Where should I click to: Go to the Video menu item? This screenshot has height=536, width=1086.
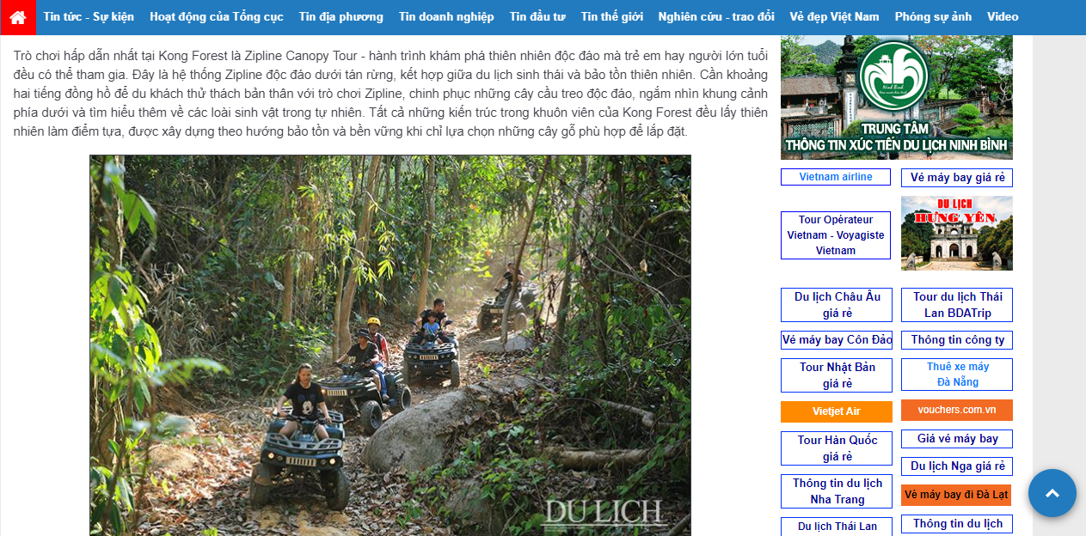1003,17
